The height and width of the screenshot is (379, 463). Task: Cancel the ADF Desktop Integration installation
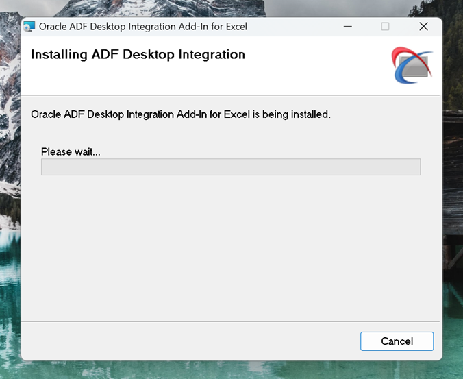(x=397, y=341)
